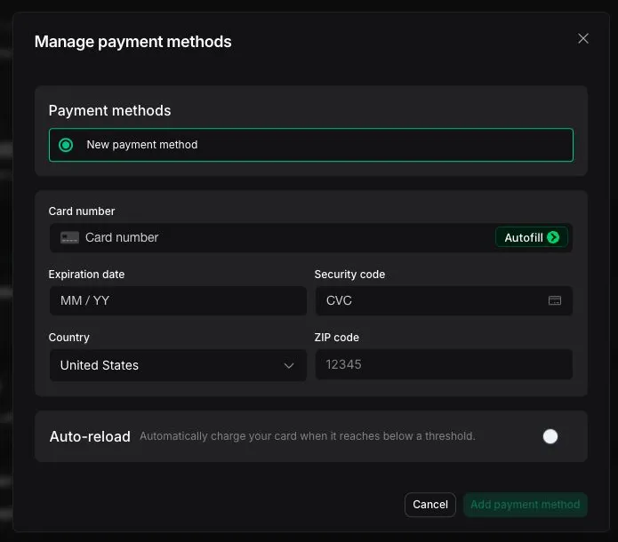
Task: Open the Country dropdown showing United States
Action: click(x=178, y=365)
